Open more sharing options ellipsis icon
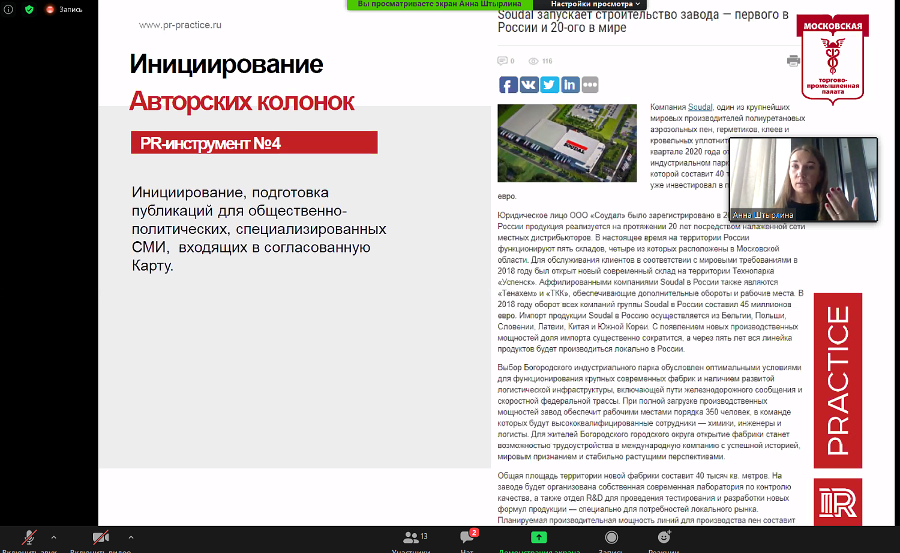900x553 pixels. (x=590, y=85)
